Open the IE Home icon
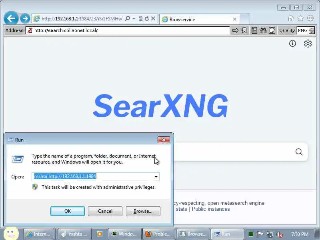This screenshot has height=240, width=320. [x=291, y=18]
